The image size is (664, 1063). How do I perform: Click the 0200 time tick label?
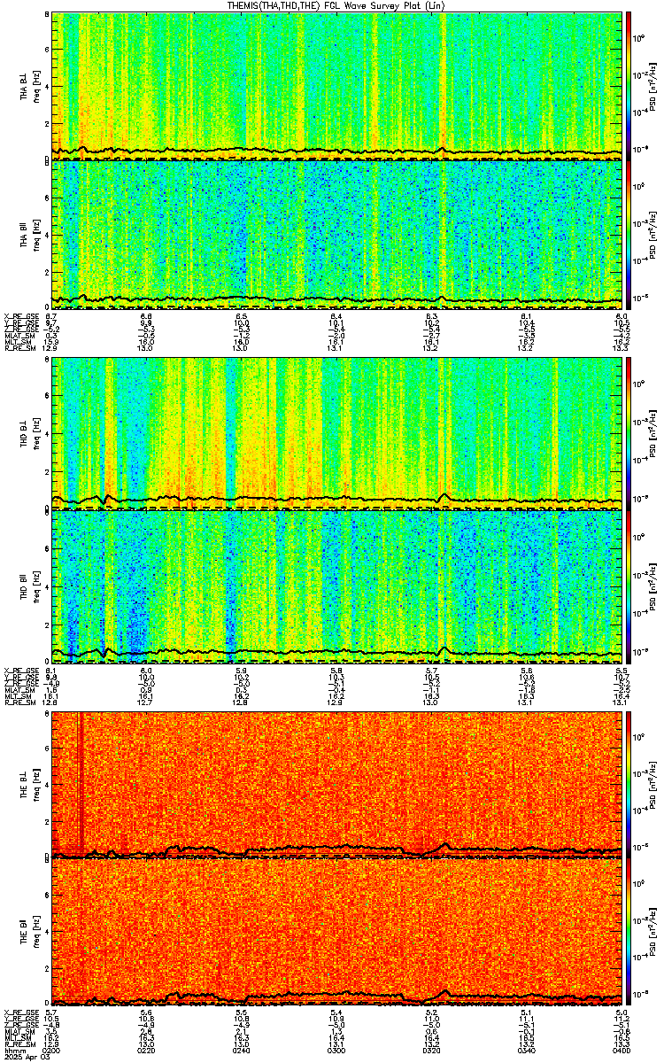tap(52, 1049)
